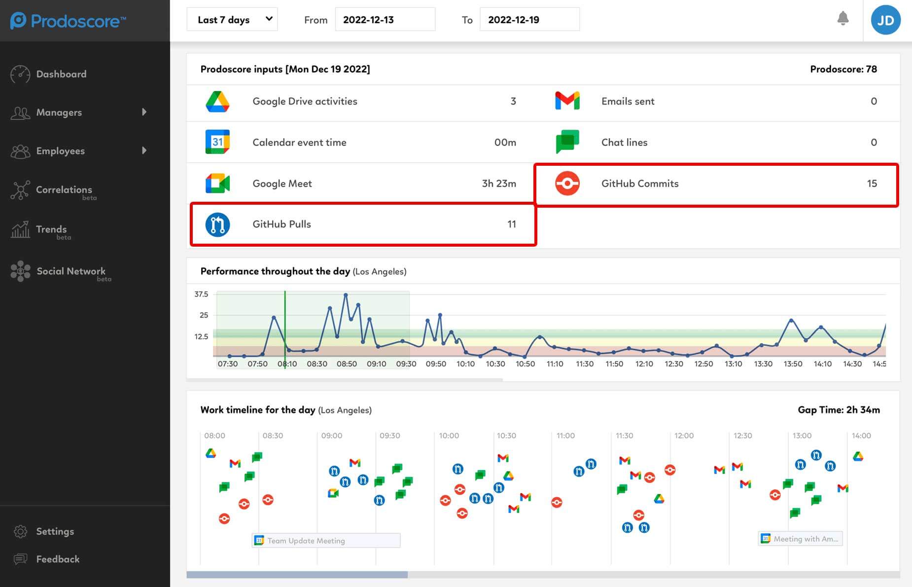The height and width of the screenshot is (587, 912).
Task: Click the GitHub Commits row
Action: pos(716,184)
